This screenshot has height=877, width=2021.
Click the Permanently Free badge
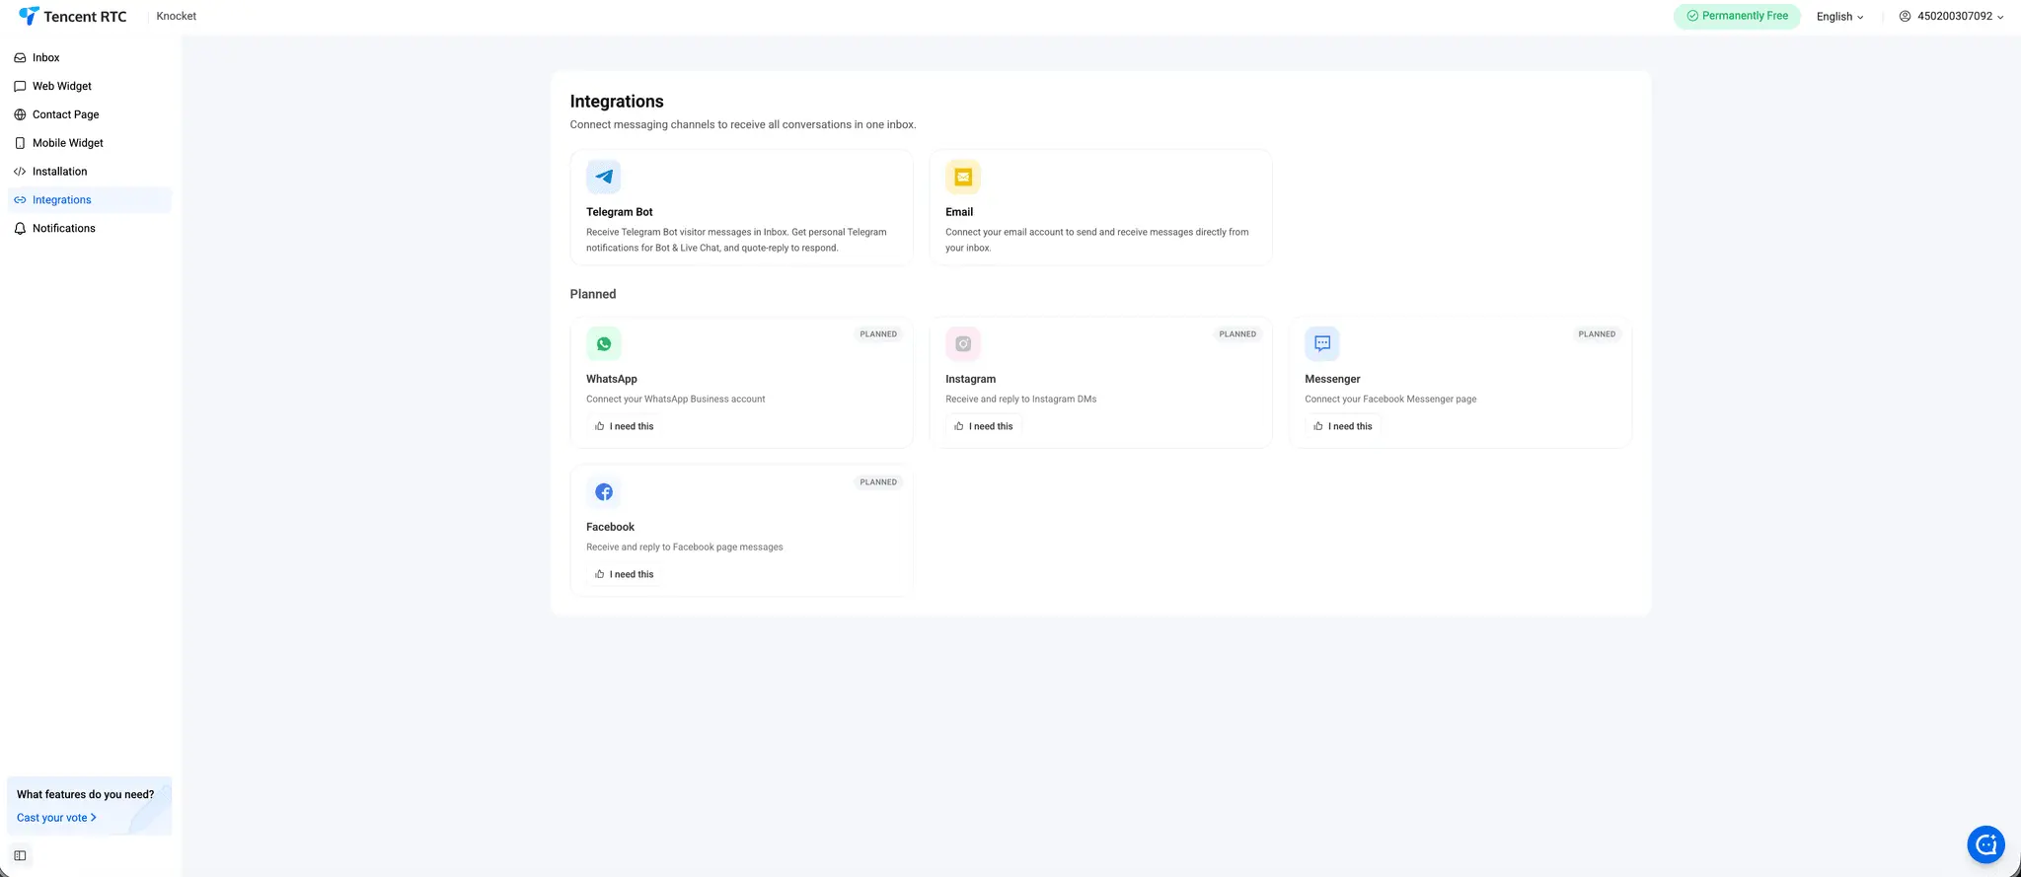(x=1737, y=16)
